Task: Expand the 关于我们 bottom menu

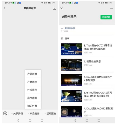Action: point(17,114)
